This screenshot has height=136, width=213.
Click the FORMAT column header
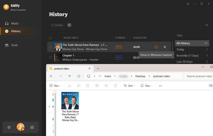tap(120, 38)
